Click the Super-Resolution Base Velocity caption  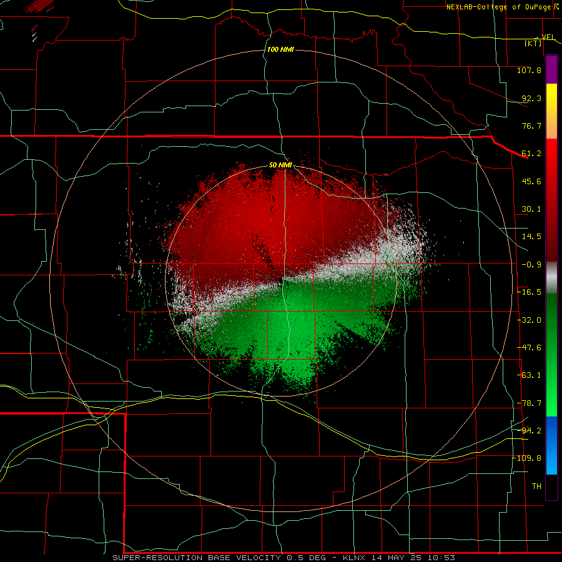pyautogui.click(x=283, y=558)
